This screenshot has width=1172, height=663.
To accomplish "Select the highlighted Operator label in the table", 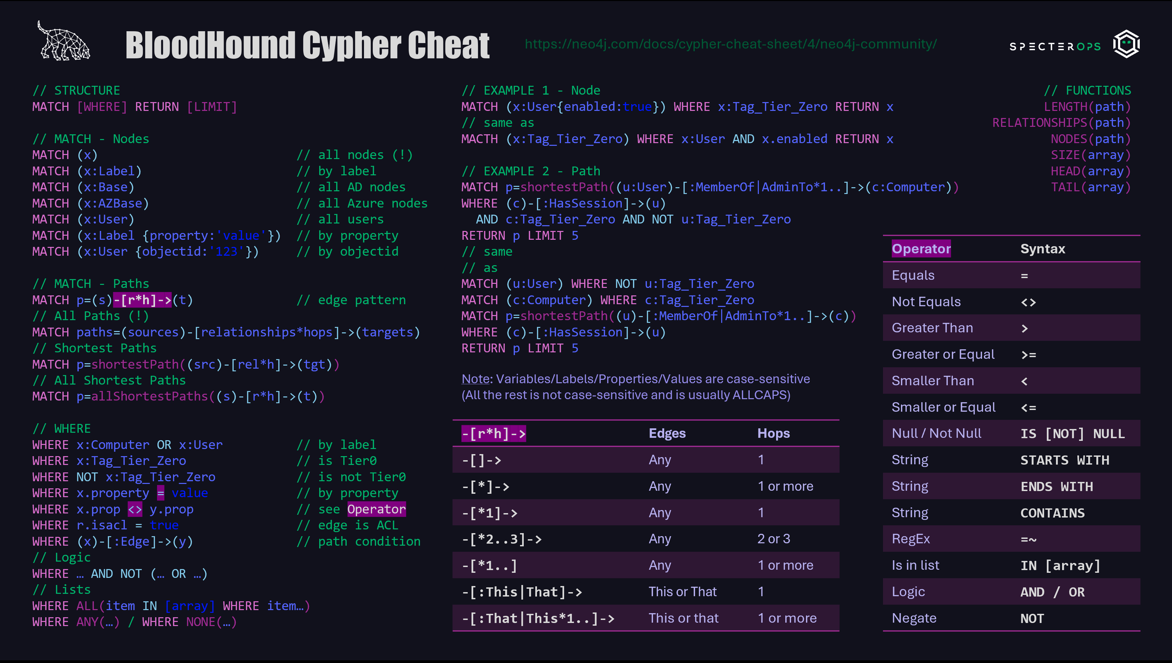I will click(921, 249).
